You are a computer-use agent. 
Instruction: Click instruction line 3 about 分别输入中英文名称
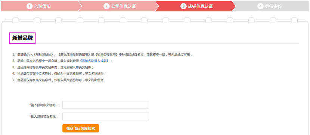pos(53,67)
